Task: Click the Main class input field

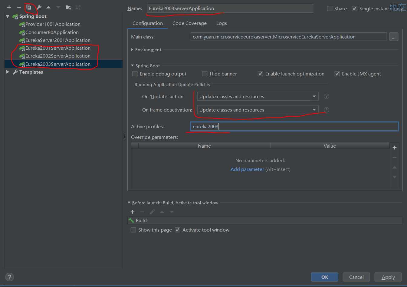Action: 289,37
